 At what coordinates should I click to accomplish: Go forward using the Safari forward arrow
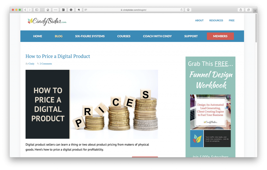[x=30, y=10]
